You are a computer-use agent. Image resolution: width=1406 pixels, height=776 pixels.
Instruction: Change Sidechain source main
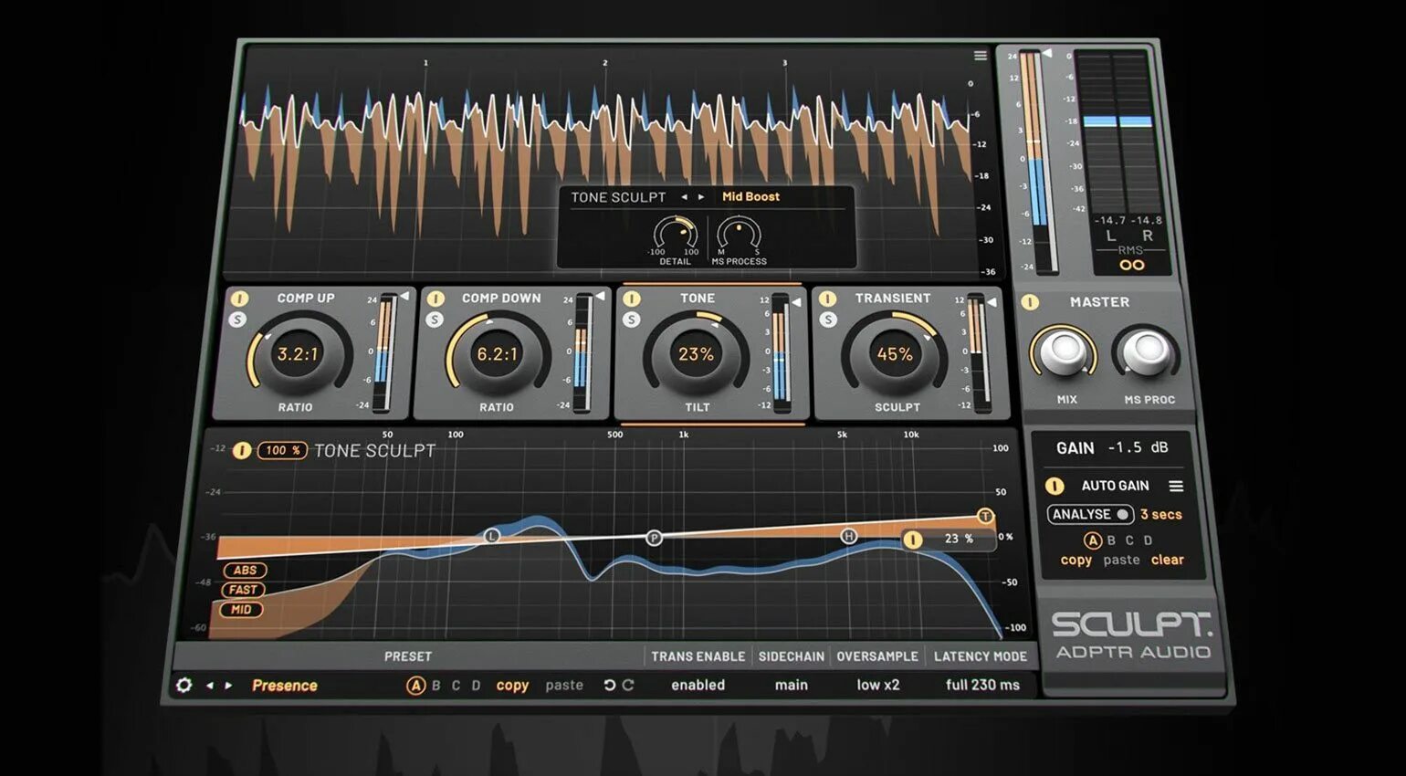[791, 685]
